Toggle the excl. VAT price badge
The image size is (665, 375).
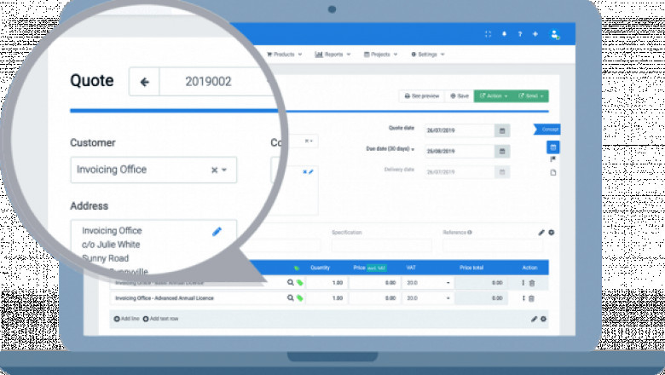pyautogui.click(x=376, y=268)
